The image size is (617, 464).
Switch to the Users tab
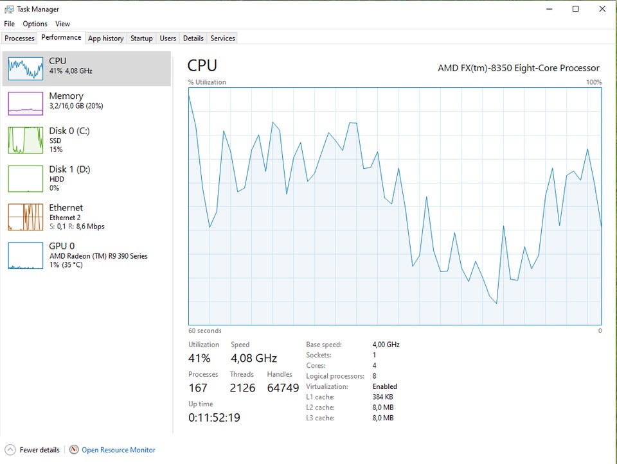click(168, 38)
